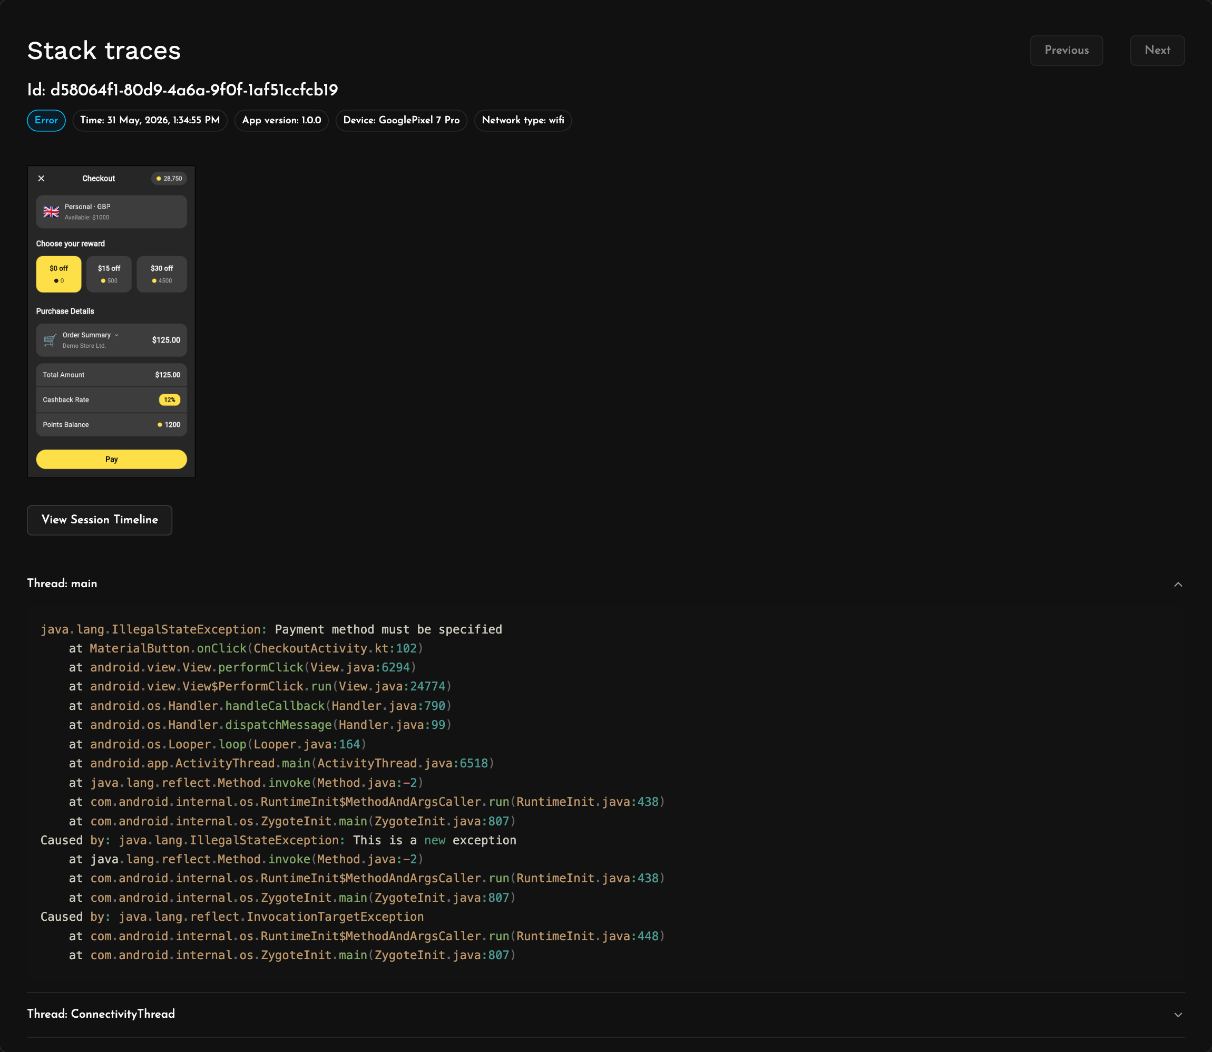The image size is (1212, 1052).
Task: Collapse the Thread: main section chevron
Action: [x=1177, y=584]
